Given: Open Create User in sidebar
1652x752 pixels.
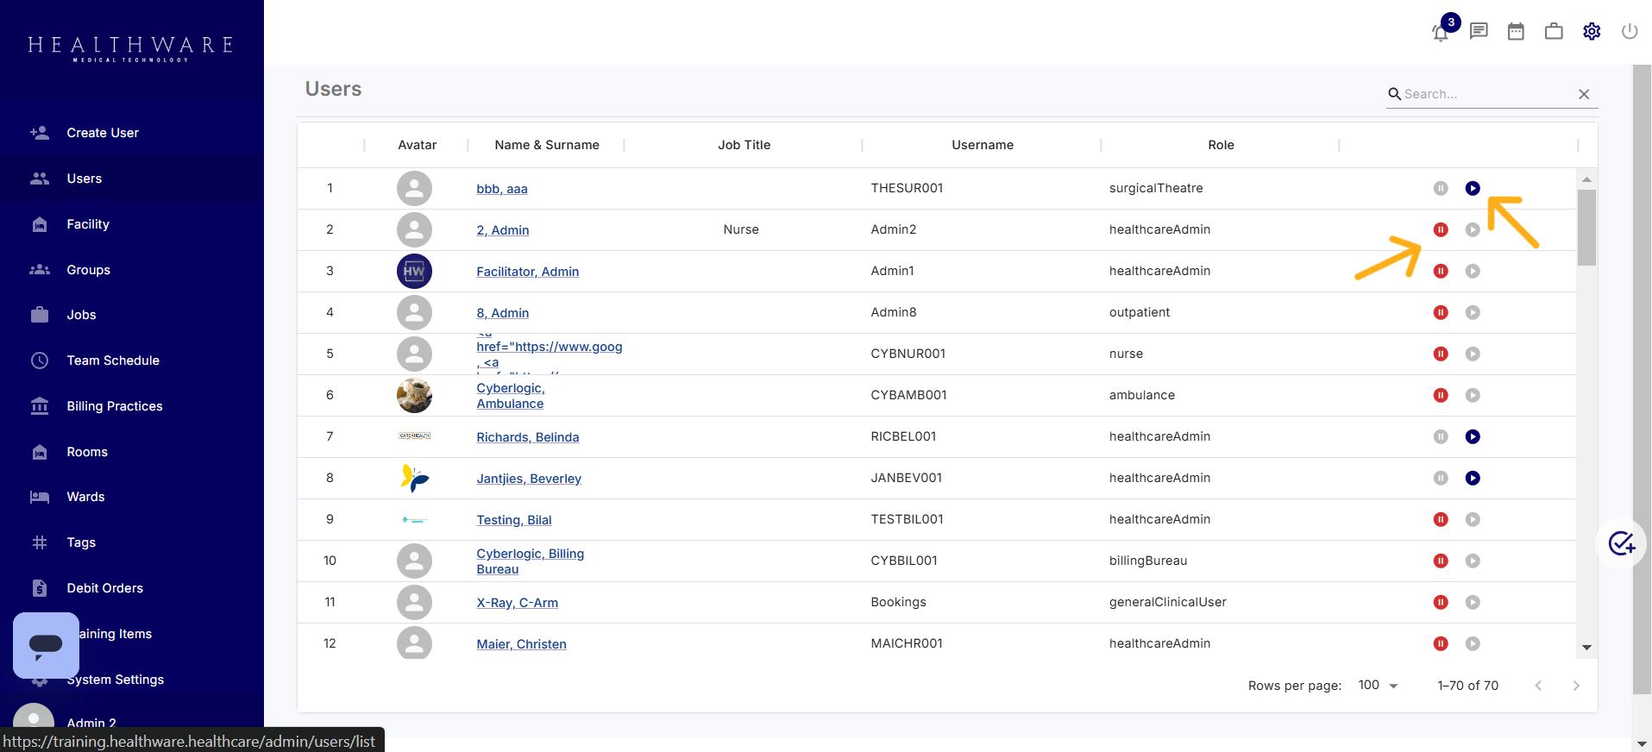Looking at the screenshot, I should point(103,133).
